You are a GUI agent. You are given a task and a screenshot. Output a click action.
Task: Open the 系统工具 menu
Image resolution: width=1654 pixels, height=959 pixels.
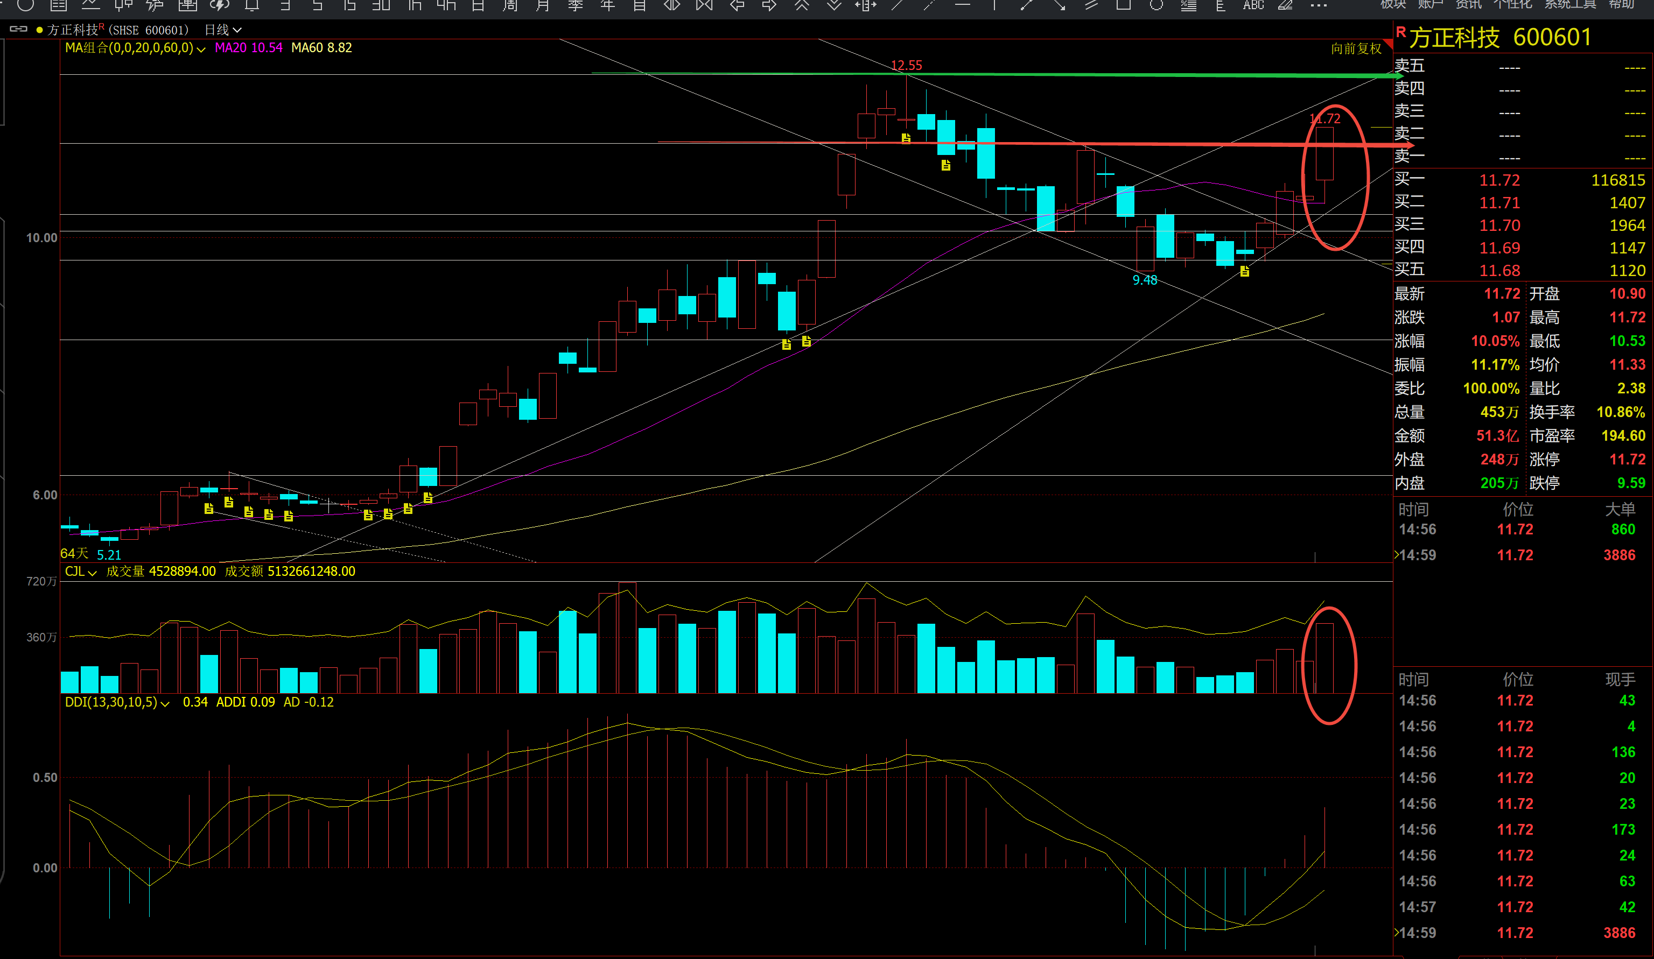coord(1569,5)
